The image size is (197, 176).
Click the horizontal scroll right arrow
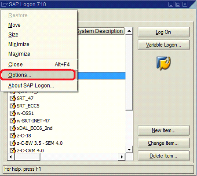[122, 157]
